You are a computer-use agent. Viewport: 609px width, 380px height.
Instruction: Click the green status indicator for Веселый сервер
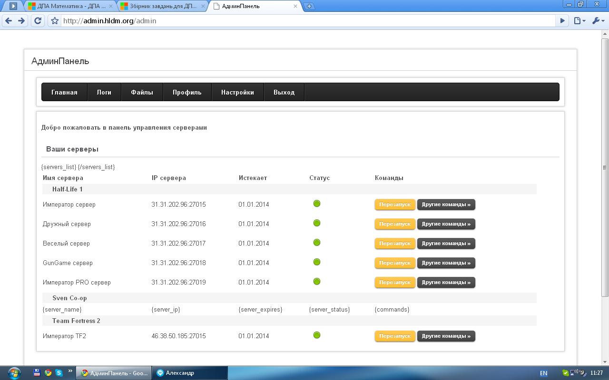tap(317, 243)
